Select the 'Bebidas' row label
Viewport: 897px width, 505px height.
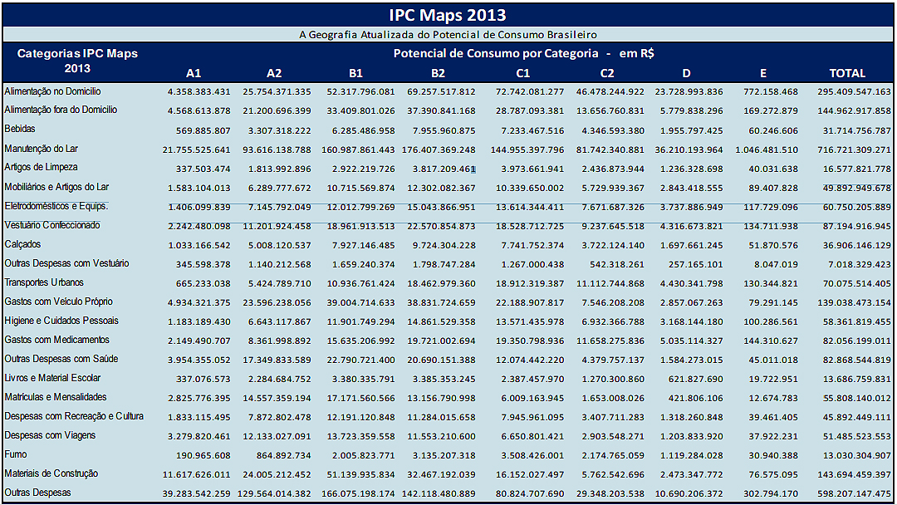pos(20,129)
